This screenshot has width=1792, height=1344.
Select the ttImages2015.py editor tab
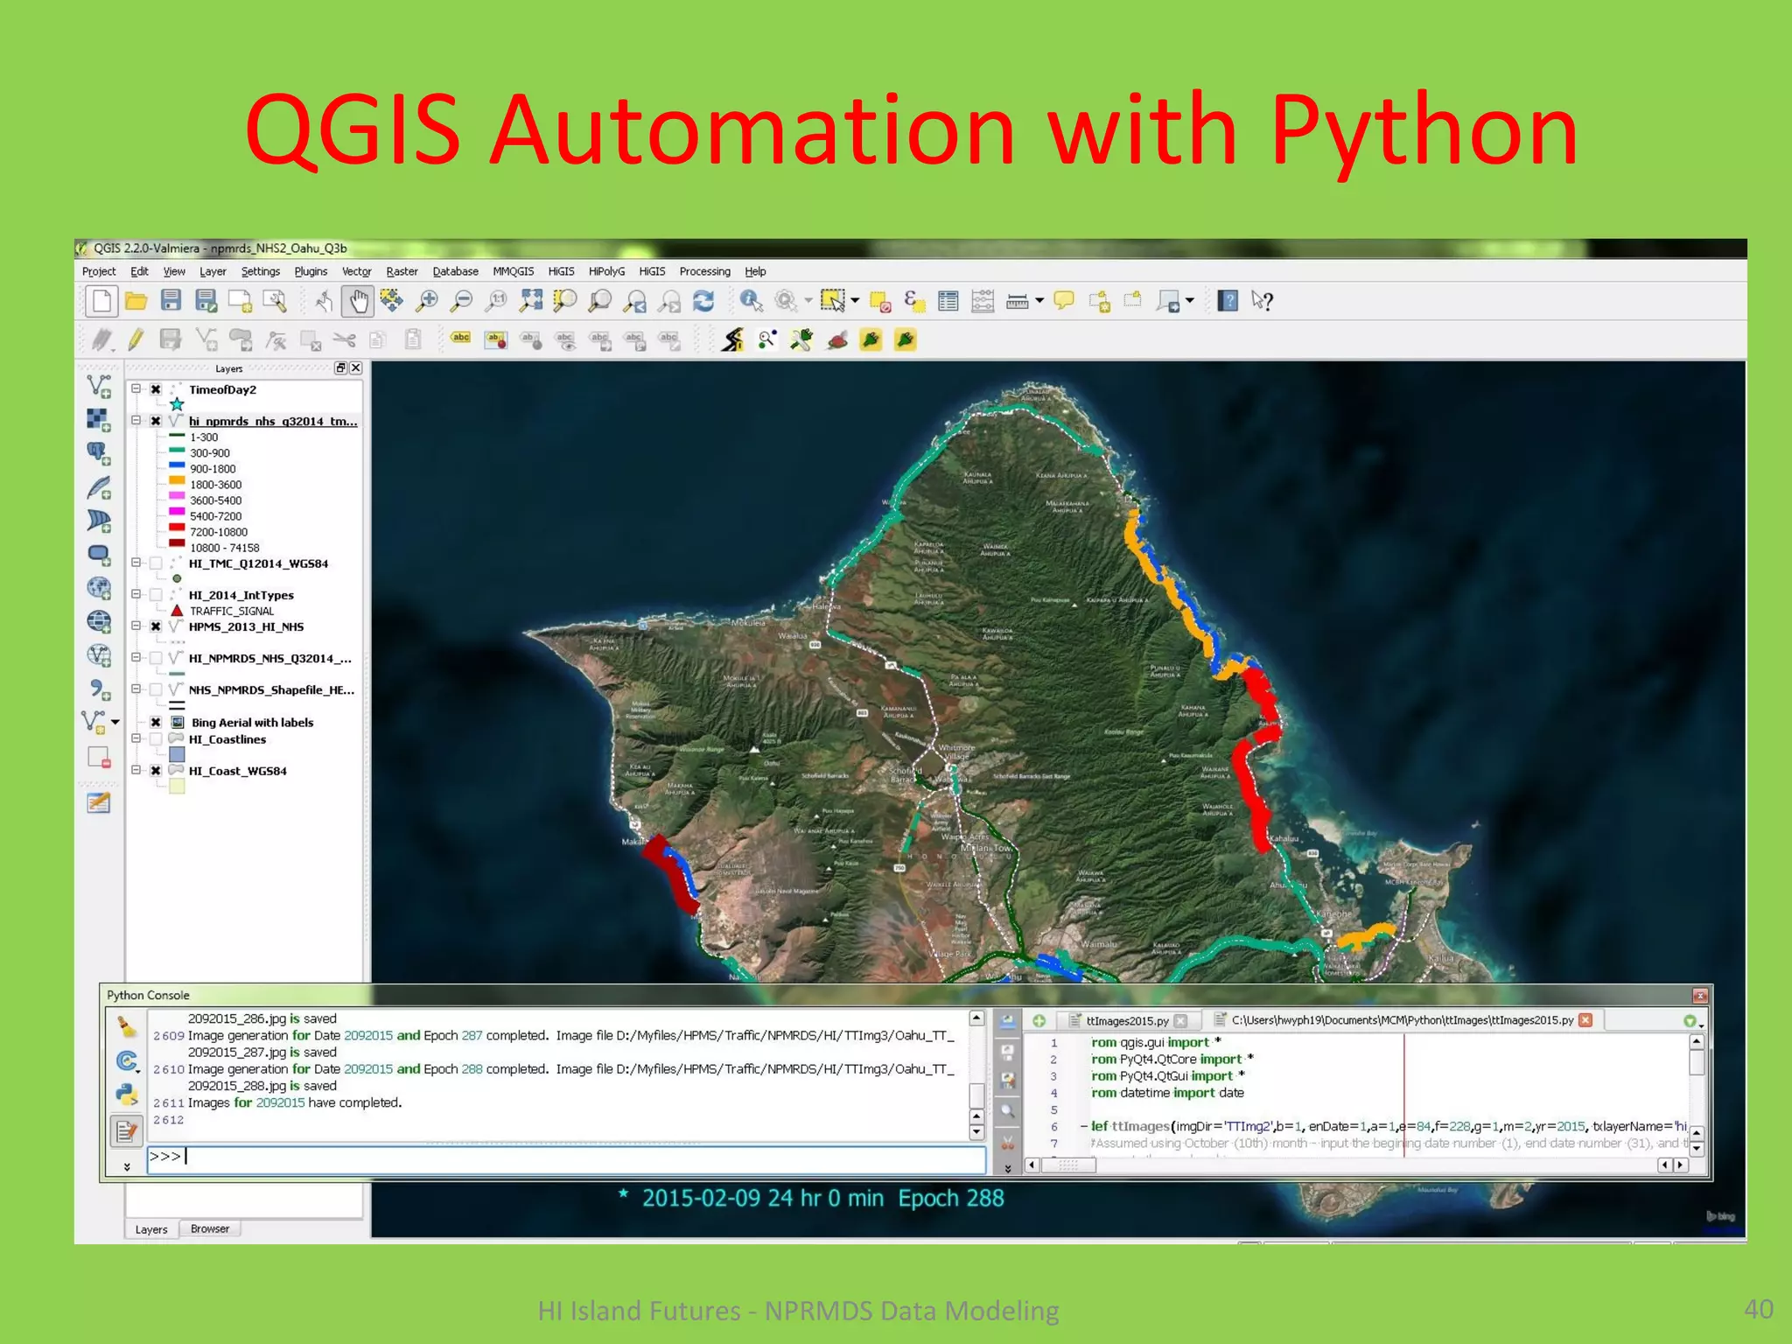pyautogui.click(x=1127, y=1020)
